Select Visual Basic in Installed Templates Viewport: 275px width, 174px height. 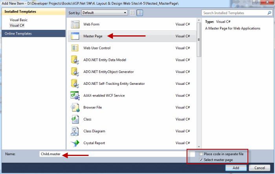[x=18, y=20]
